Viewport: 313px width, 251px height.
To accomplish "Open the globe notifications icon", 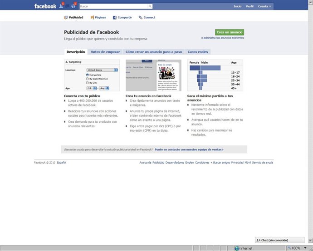I will click(73, 6).
